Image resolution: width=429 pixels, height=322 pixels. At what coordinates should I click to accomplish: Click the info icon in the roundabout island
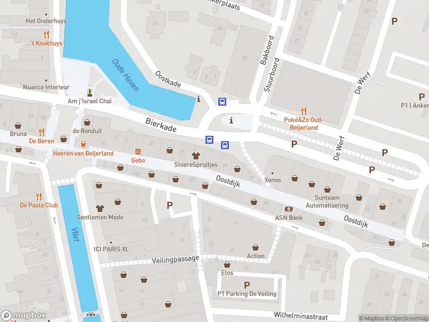click(x=232, y=120)
